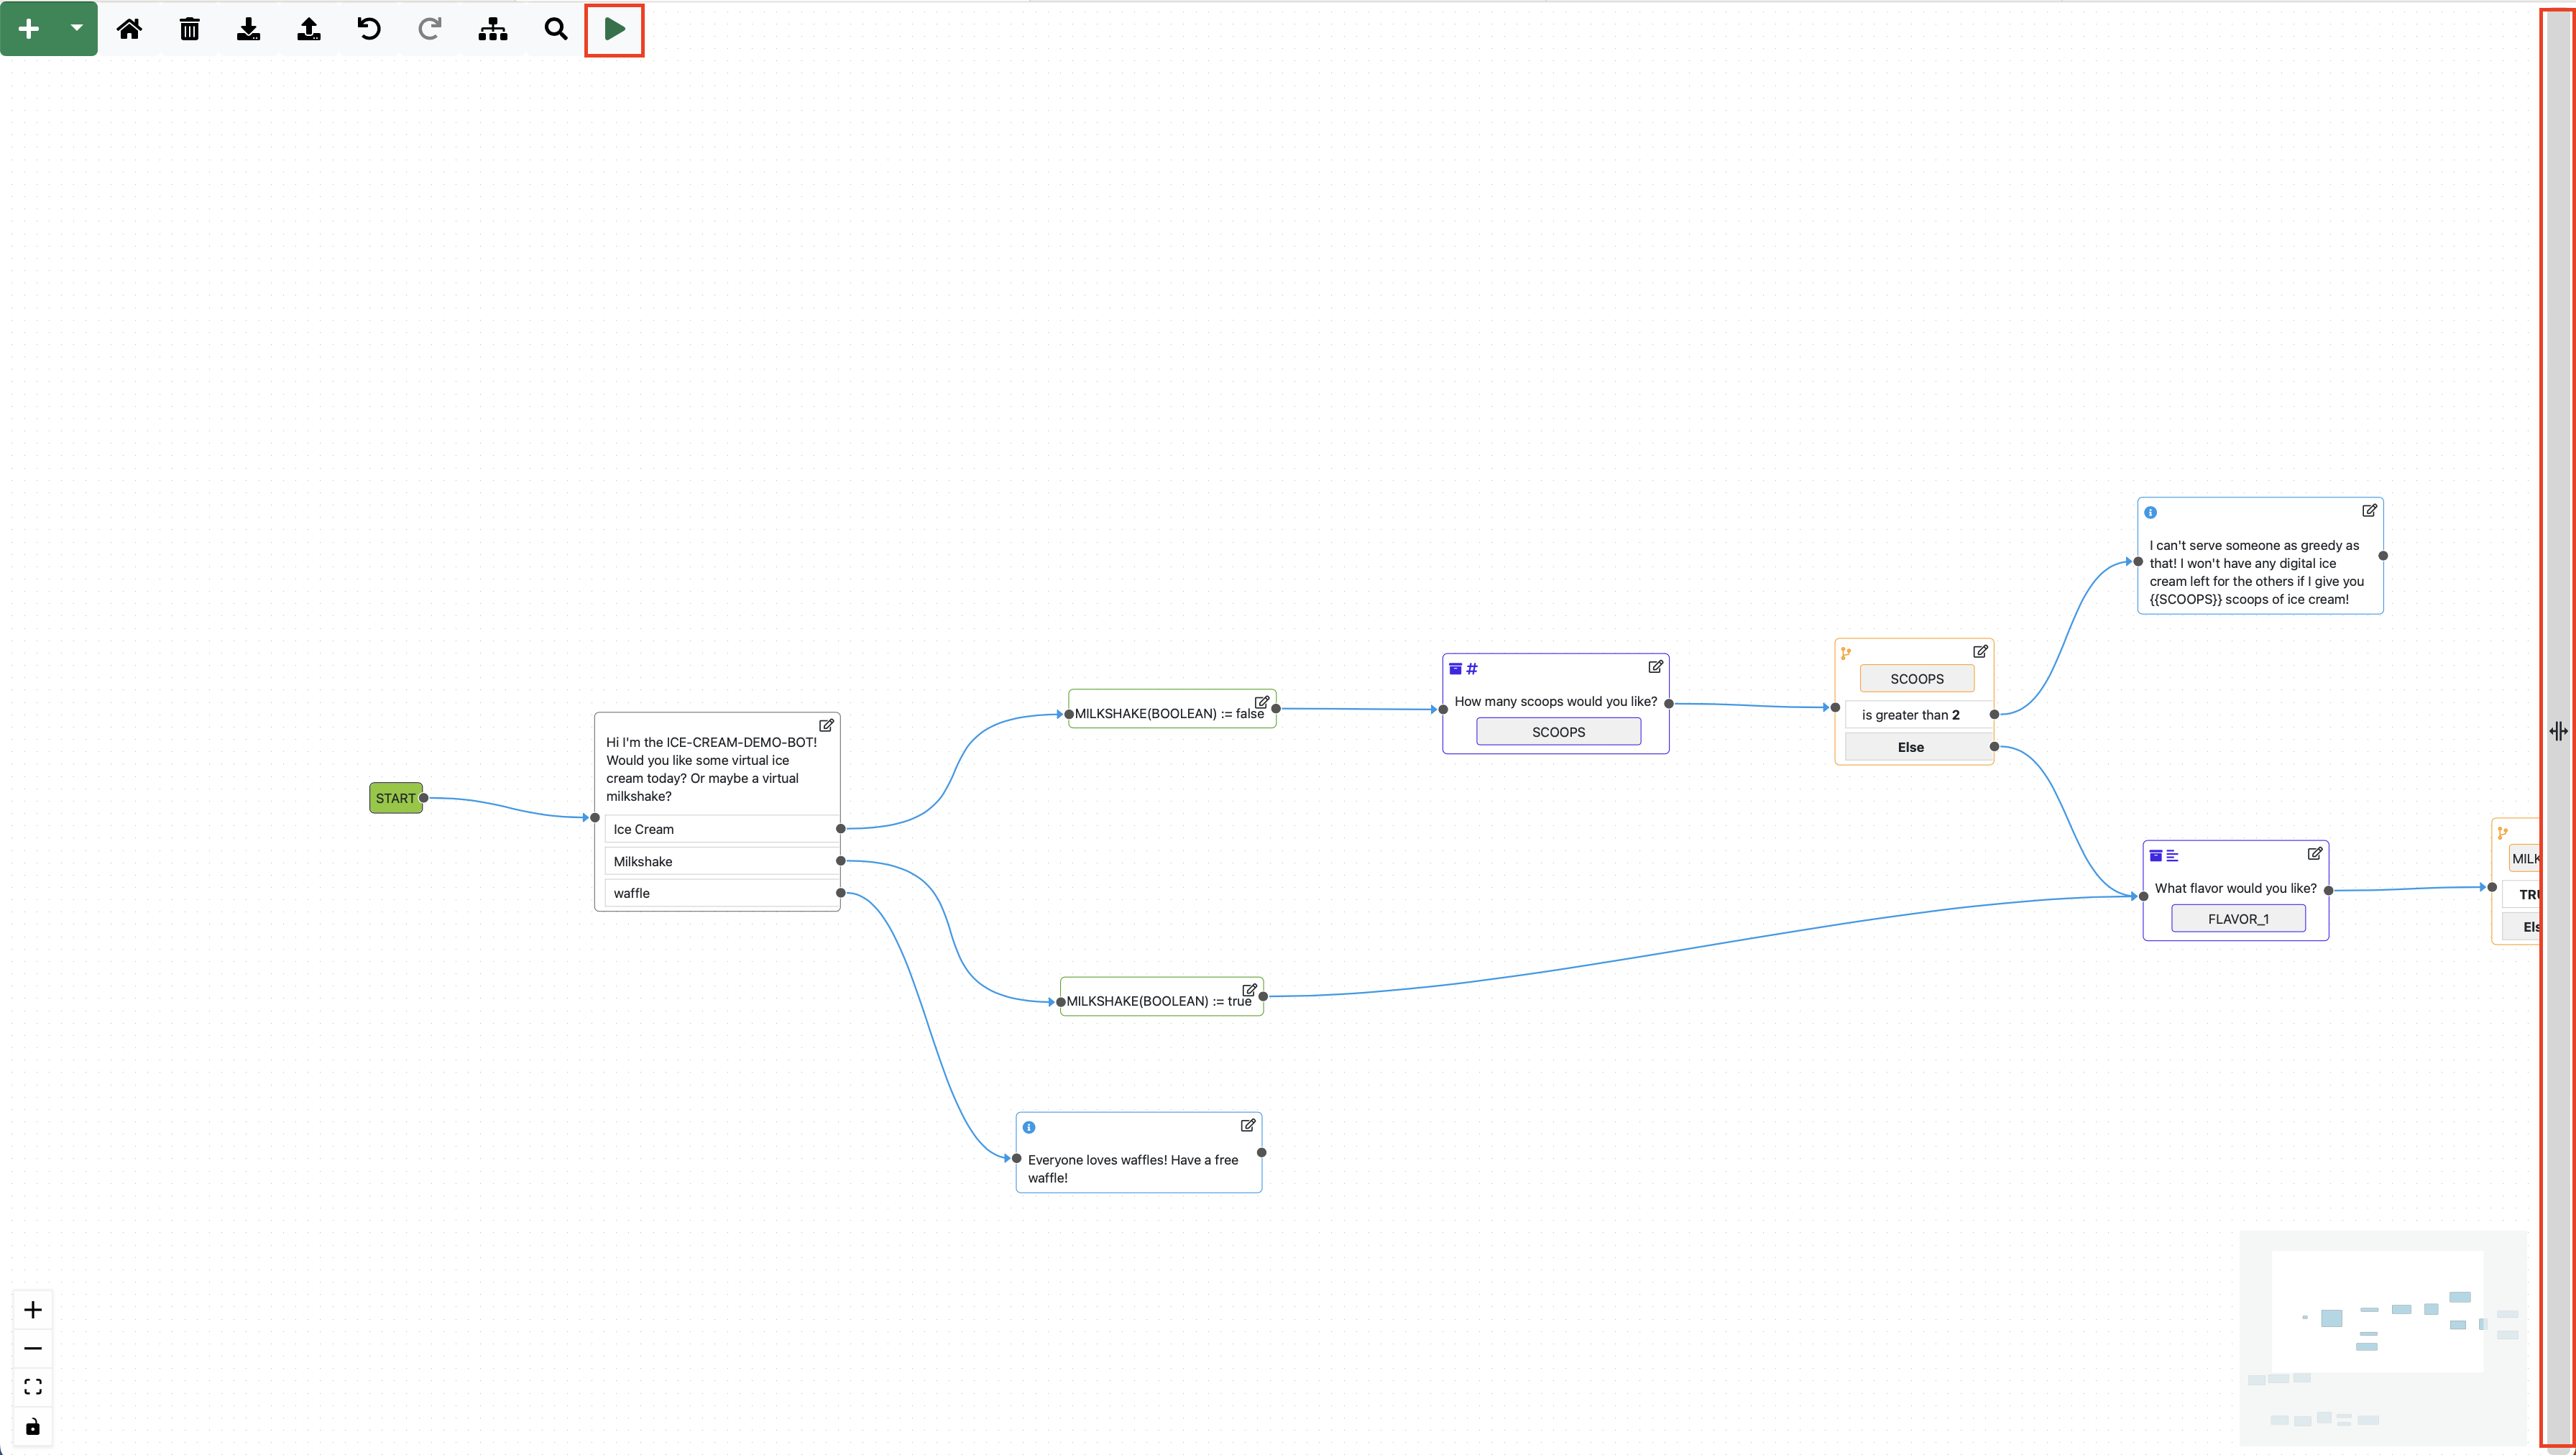The width and height of the screenshot is (2576, 1455).
Task: Click the trash delete icon
Action: point(189,29)
